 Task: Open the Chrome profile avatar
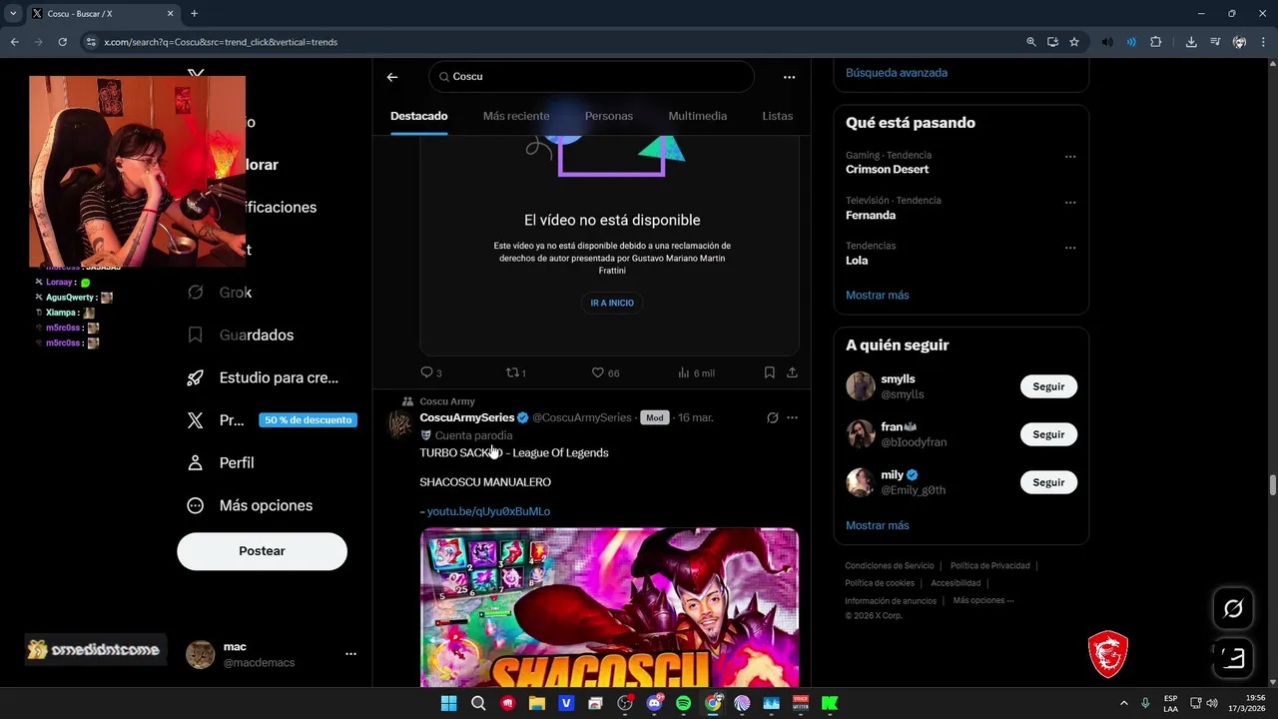(1239, 42)
